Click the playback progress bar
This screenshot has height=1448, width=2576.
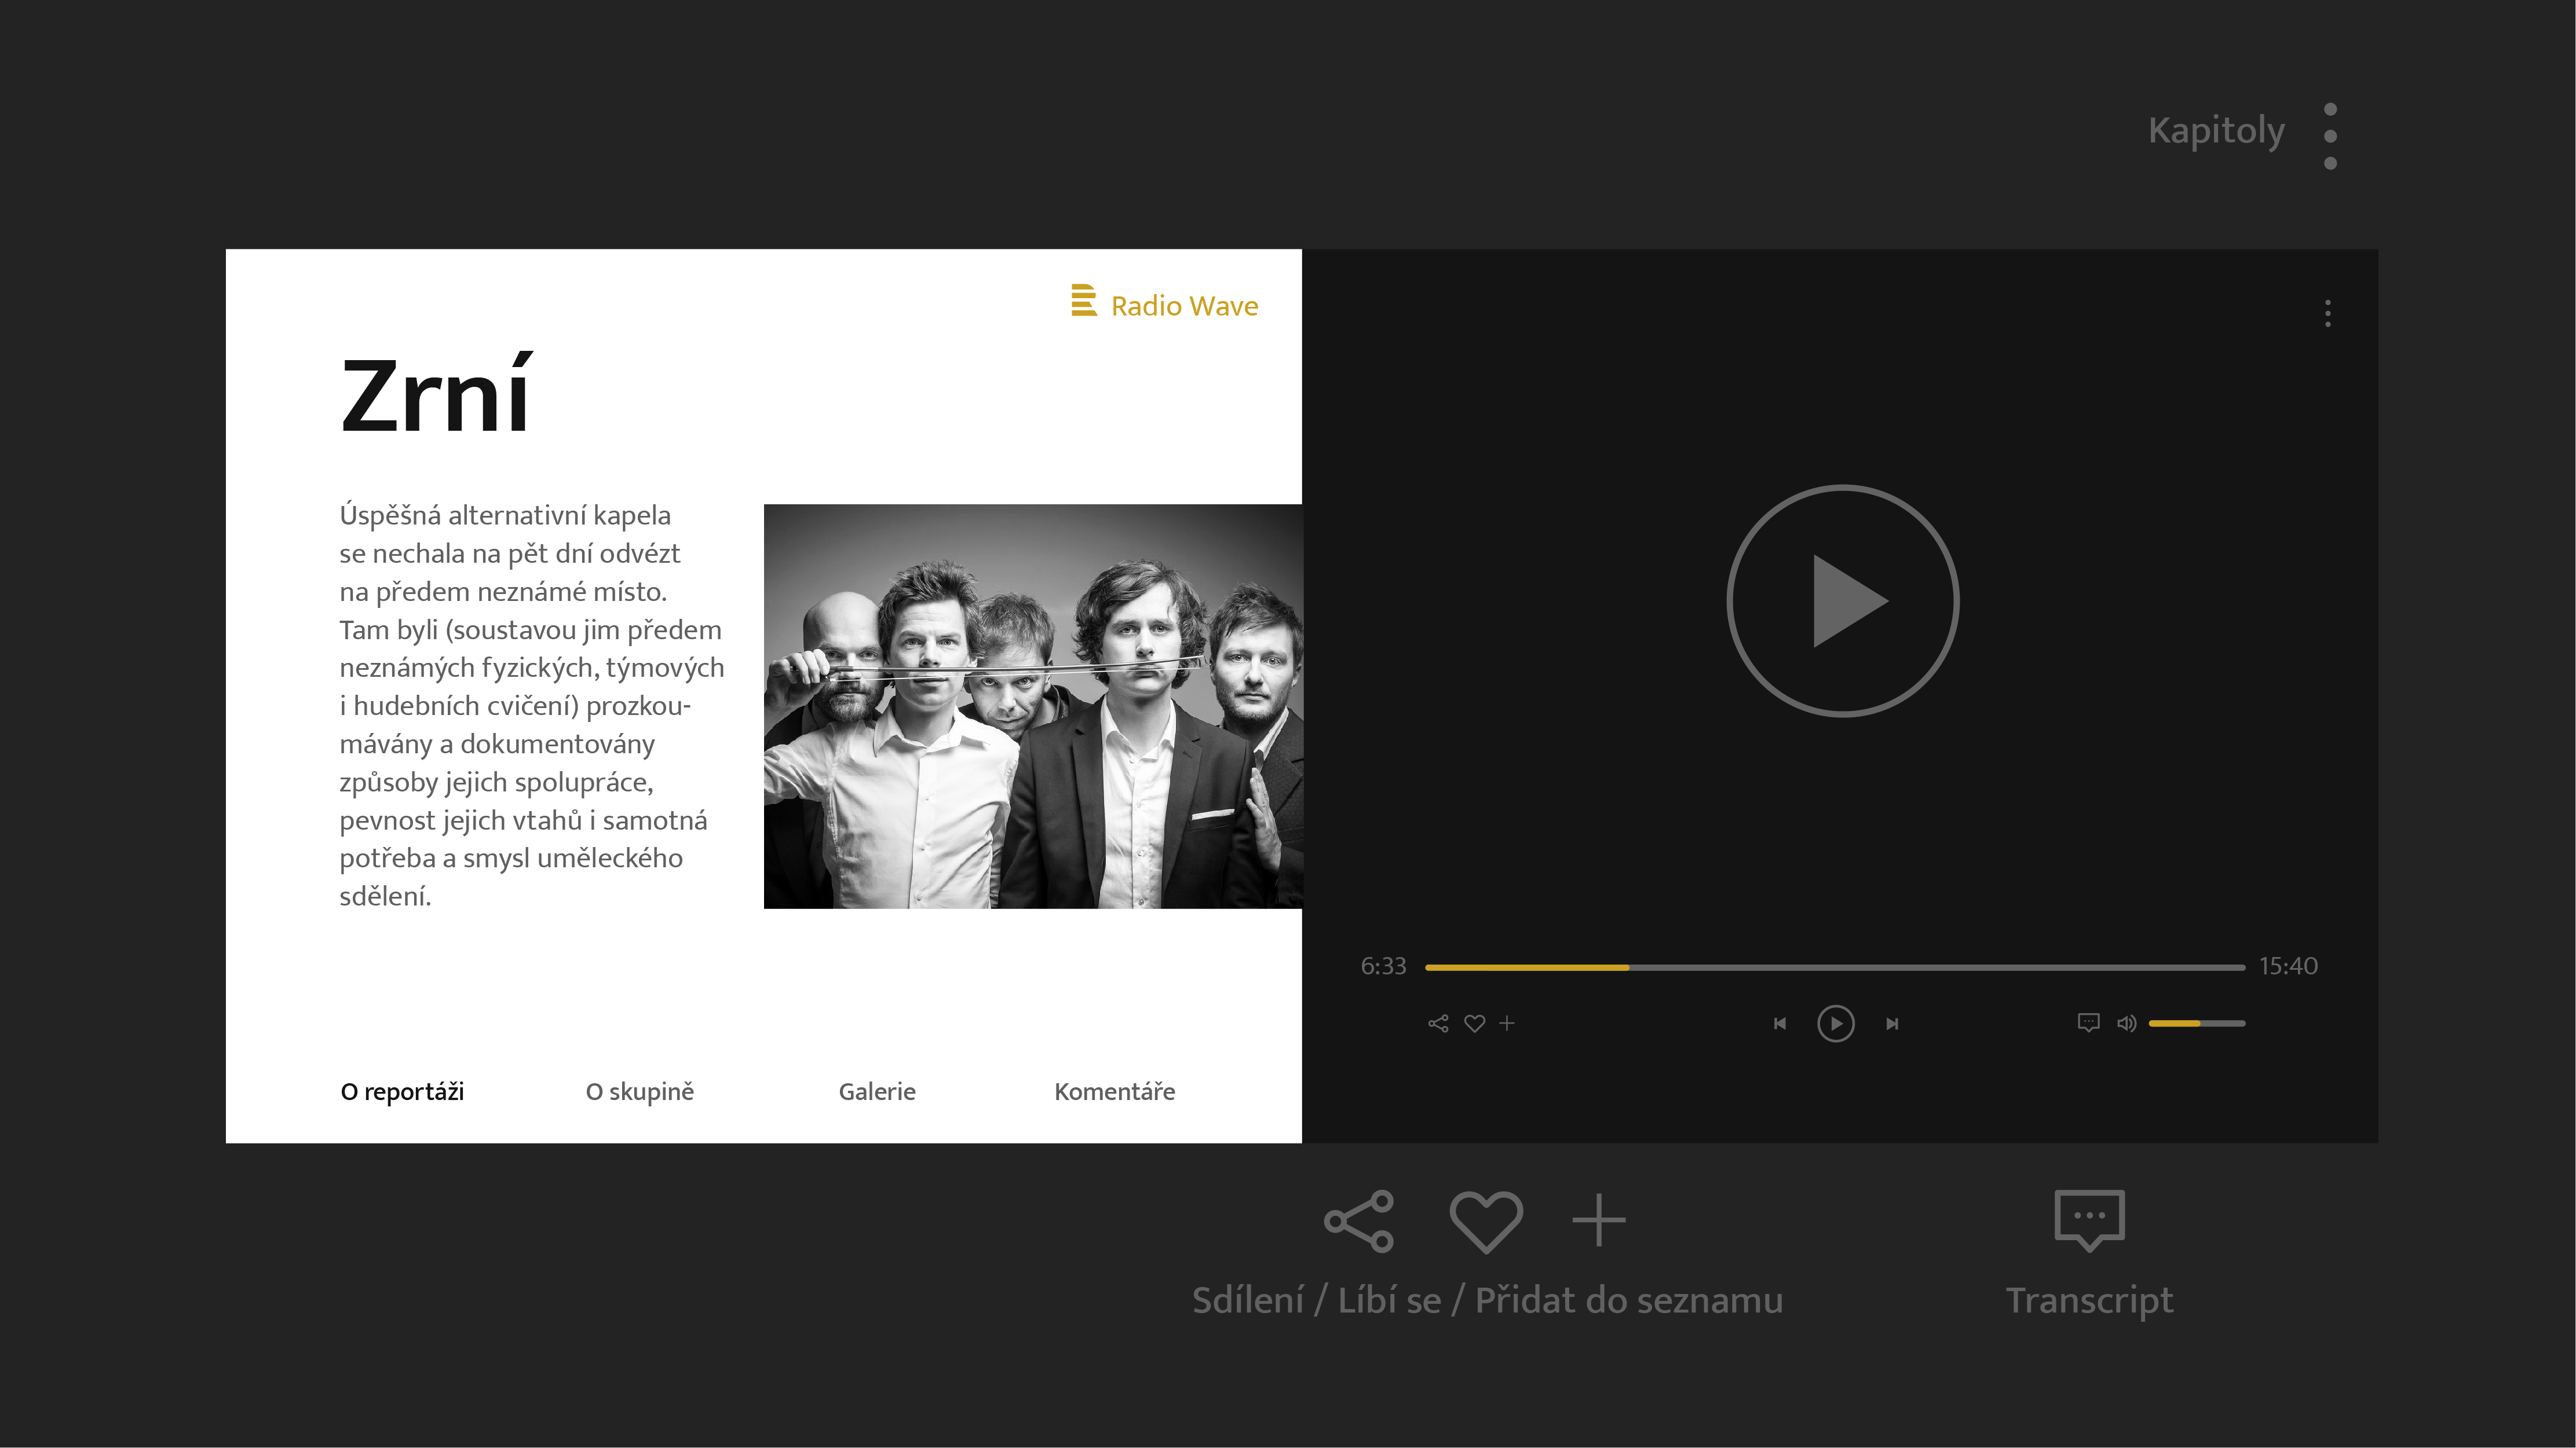(1834, 967)
